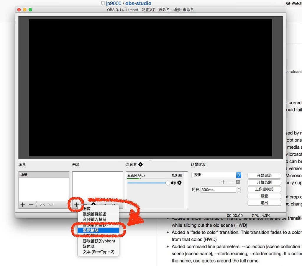Mute 麦克风/Aux with the speaker icon
The height and width of the screenshot is (266, 302).
(173, 183)
